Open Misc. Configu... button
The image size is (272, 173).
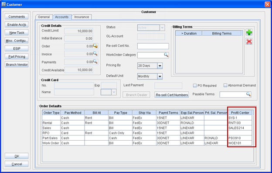17,41
